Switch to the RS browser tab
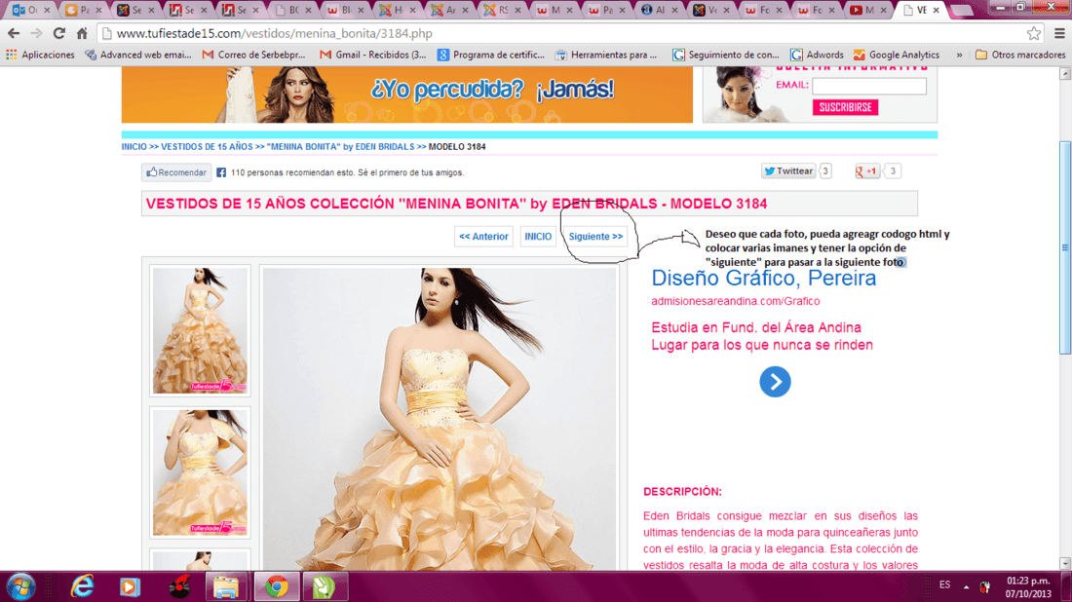This screenshot has width=1072, height=602. [x=503, y=11]
